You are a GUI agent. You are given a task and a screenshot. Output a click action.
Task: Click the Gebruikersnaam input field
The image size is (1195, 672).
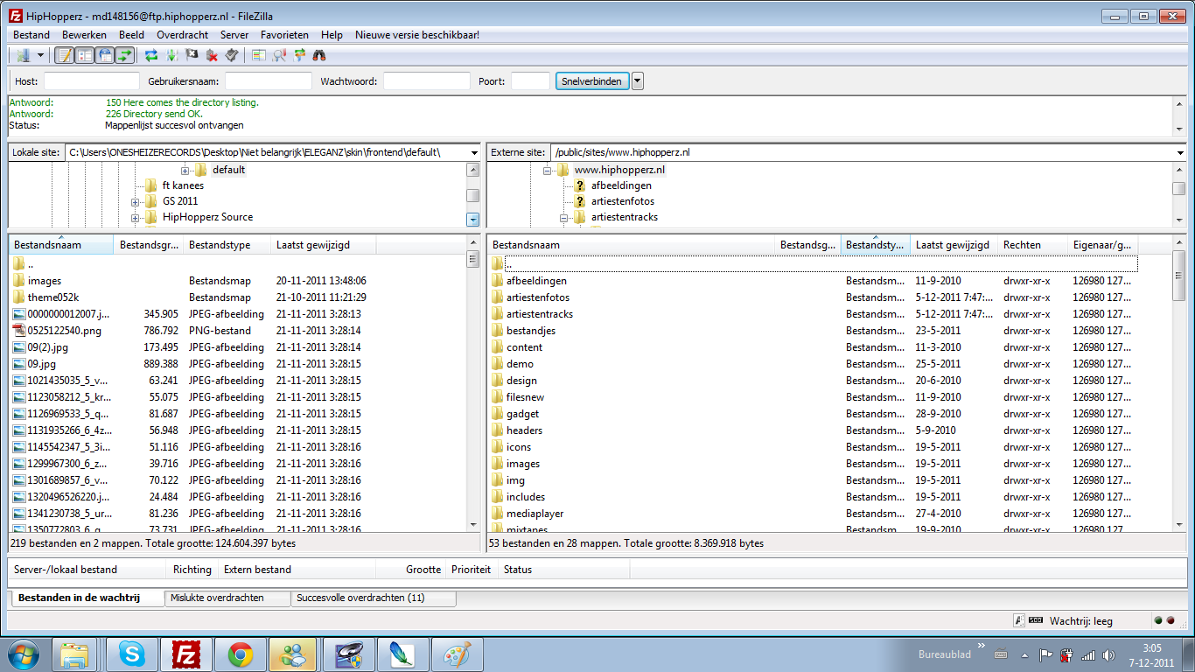269,81
